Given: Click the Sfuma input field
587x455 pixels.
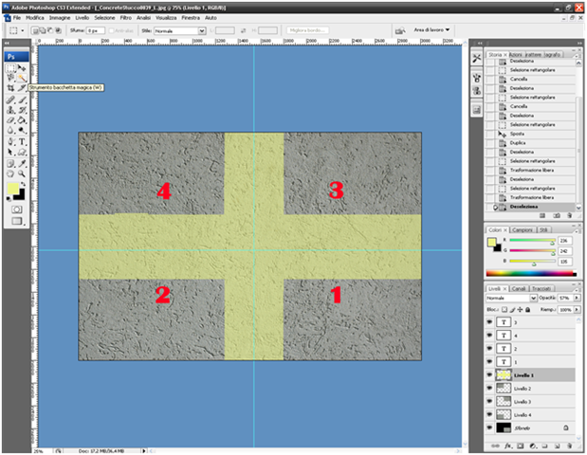Looking at the screenshot, I should 97,30.
